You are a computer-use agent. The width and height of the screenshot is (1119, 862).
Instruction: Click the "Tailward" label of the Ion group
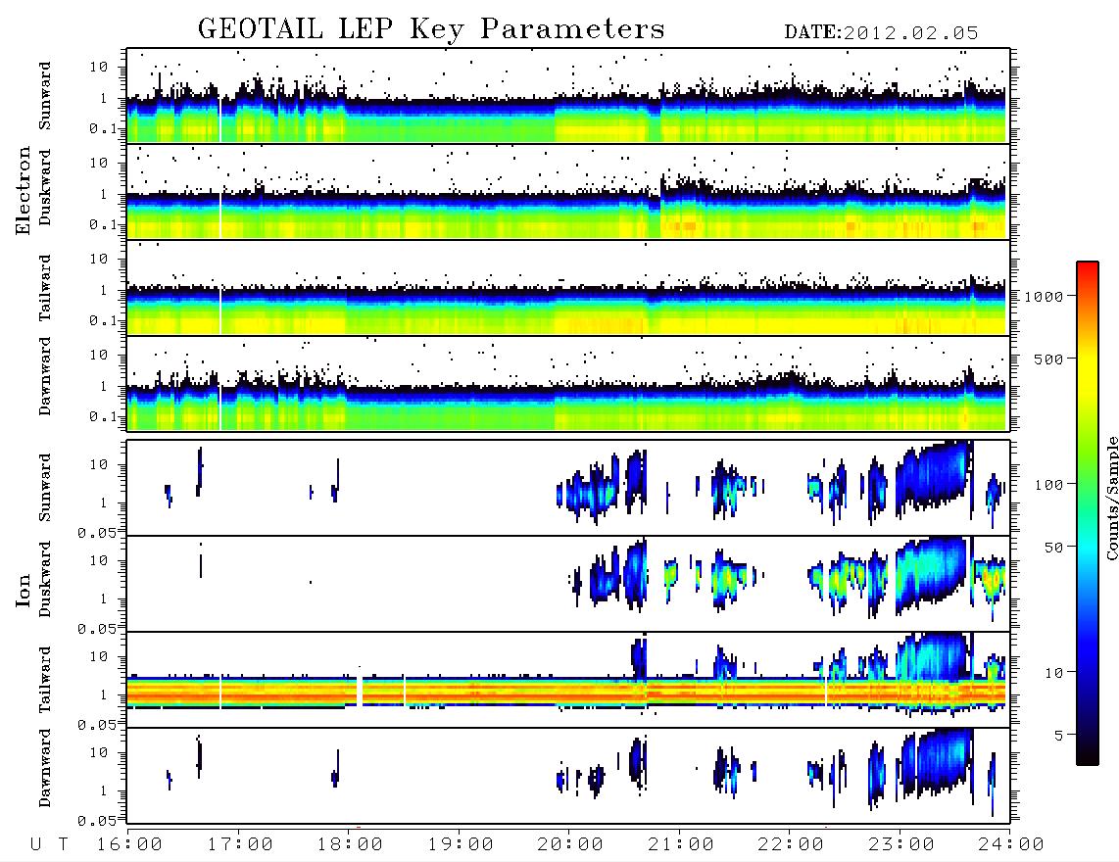coord(45,680)
